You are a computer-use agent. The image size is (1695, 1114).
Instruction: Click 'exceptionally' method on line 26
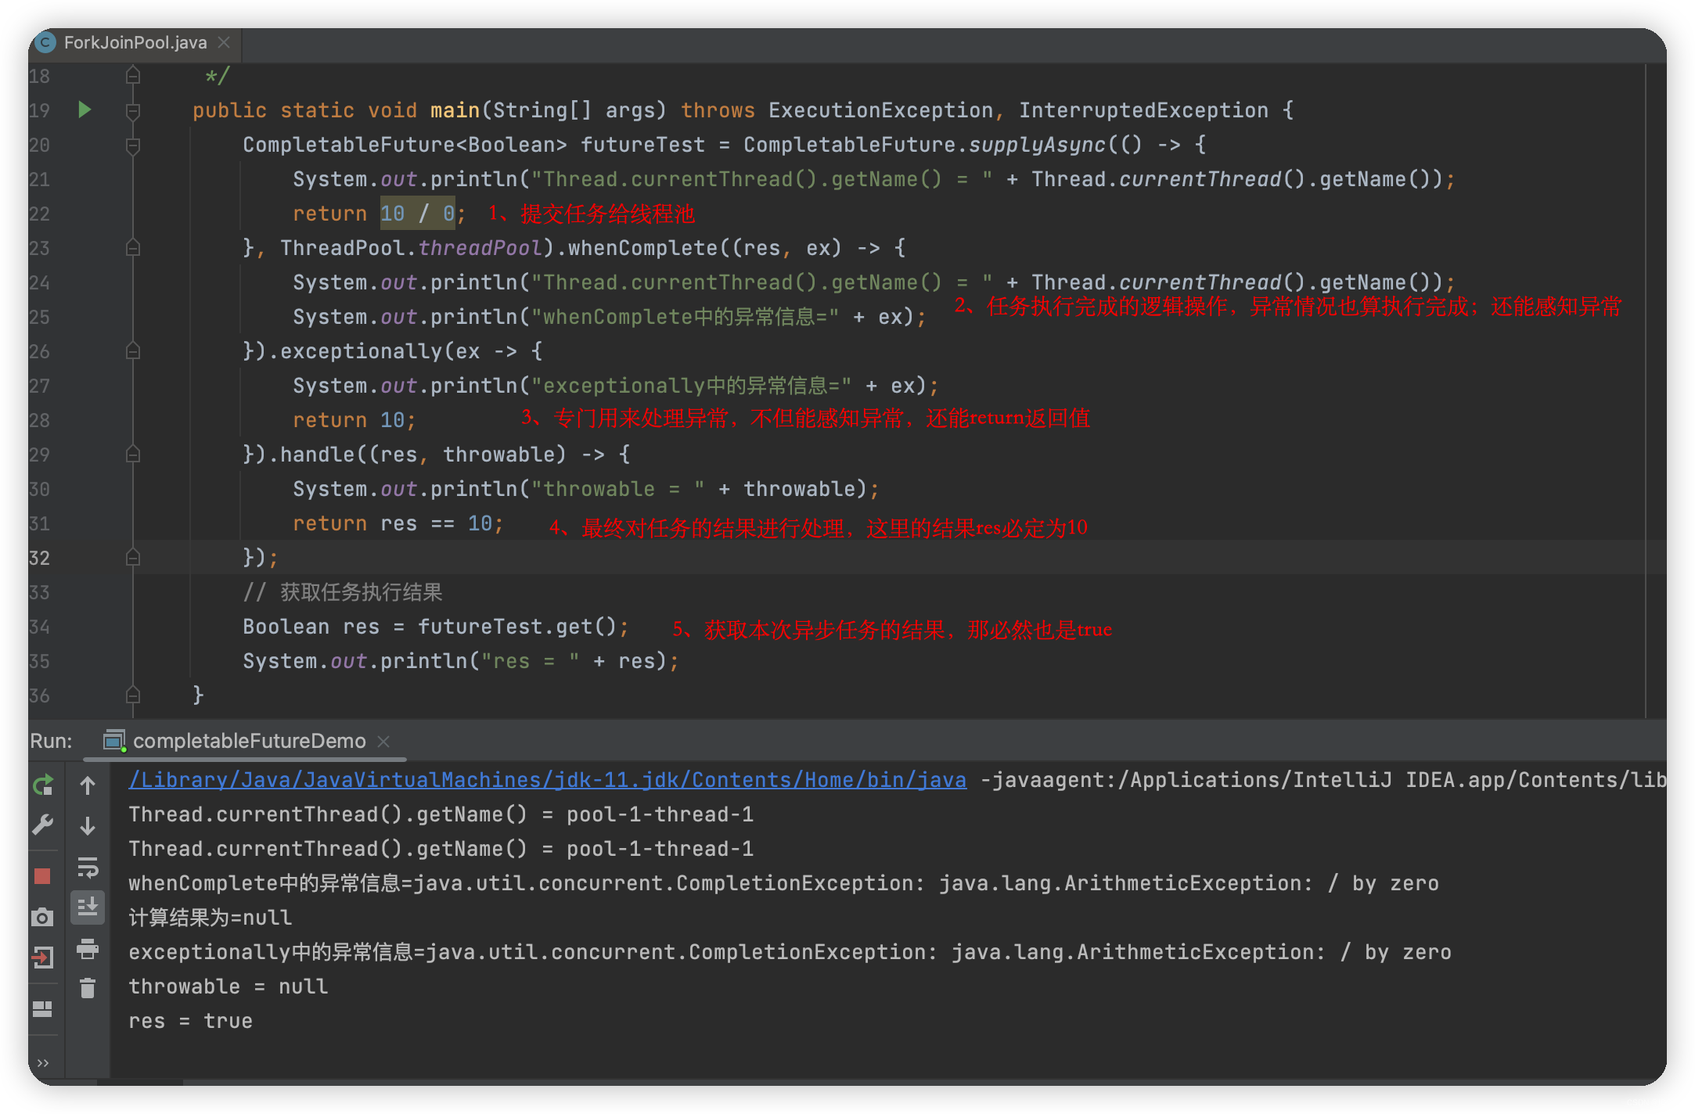[x=362, y=351]
